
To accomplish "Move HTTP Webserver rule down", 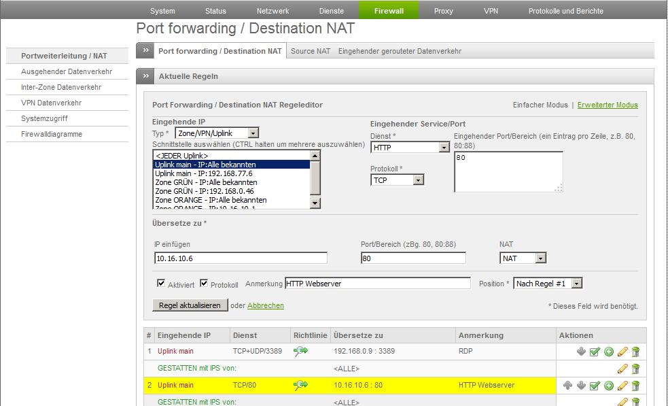I will point(581,385).
